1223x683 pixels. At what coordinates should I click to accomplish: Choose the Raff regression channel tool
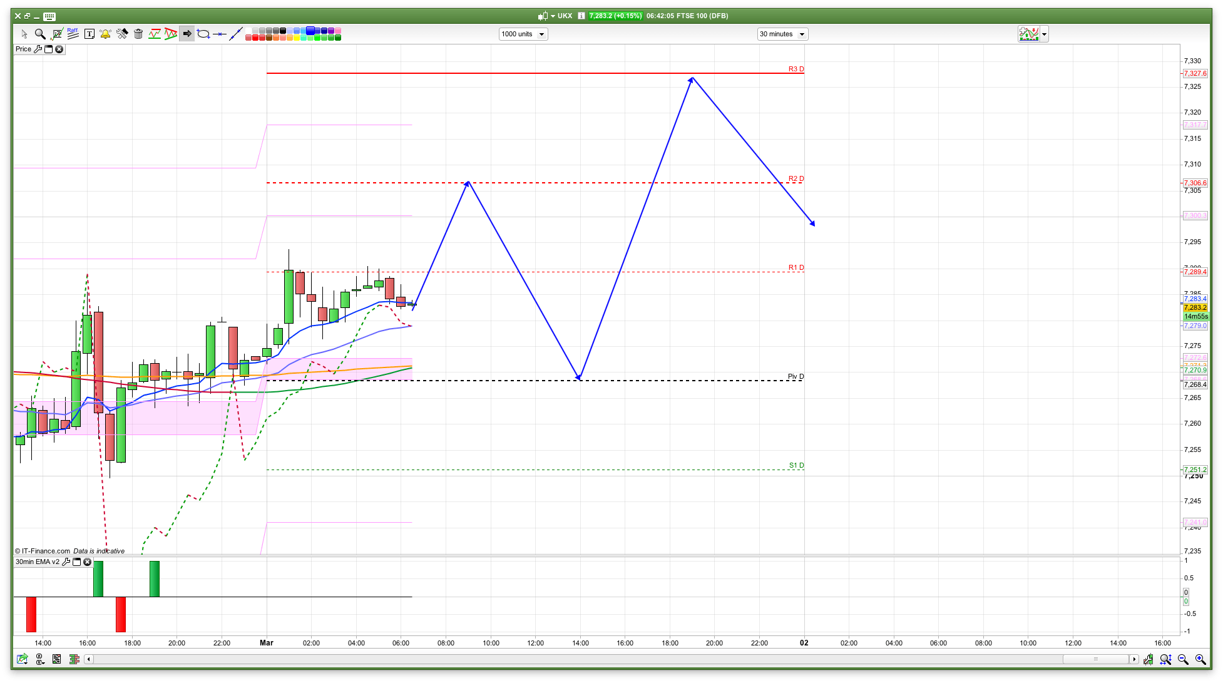[73, 34]
